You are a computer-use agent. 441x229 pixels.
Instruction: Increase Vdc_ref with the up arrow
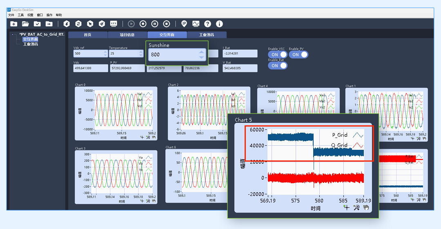click(x=105, y=52)
